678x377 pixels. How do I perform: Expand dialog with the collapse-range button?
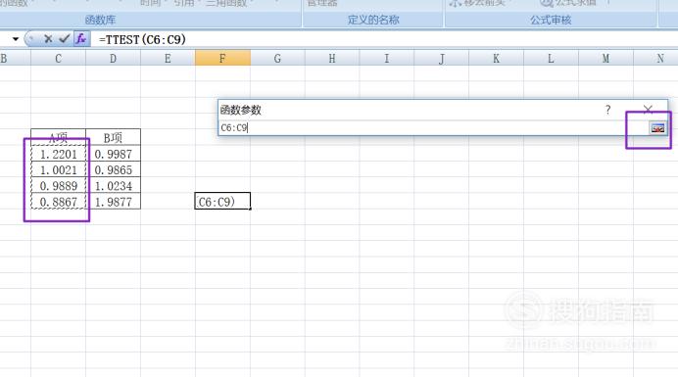tap(657, 128)
